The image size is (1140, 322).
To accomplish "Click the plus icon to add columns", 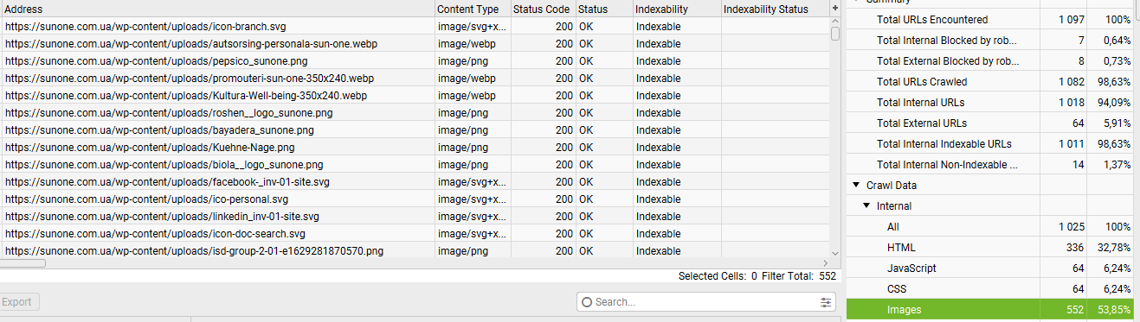I will click(x=834, y=9).
